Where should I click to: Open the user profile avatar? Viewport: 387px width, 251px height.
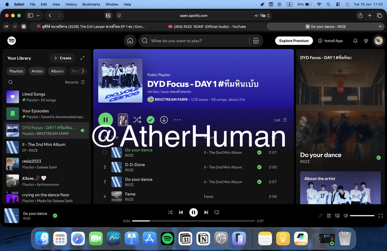click(378, 41)
